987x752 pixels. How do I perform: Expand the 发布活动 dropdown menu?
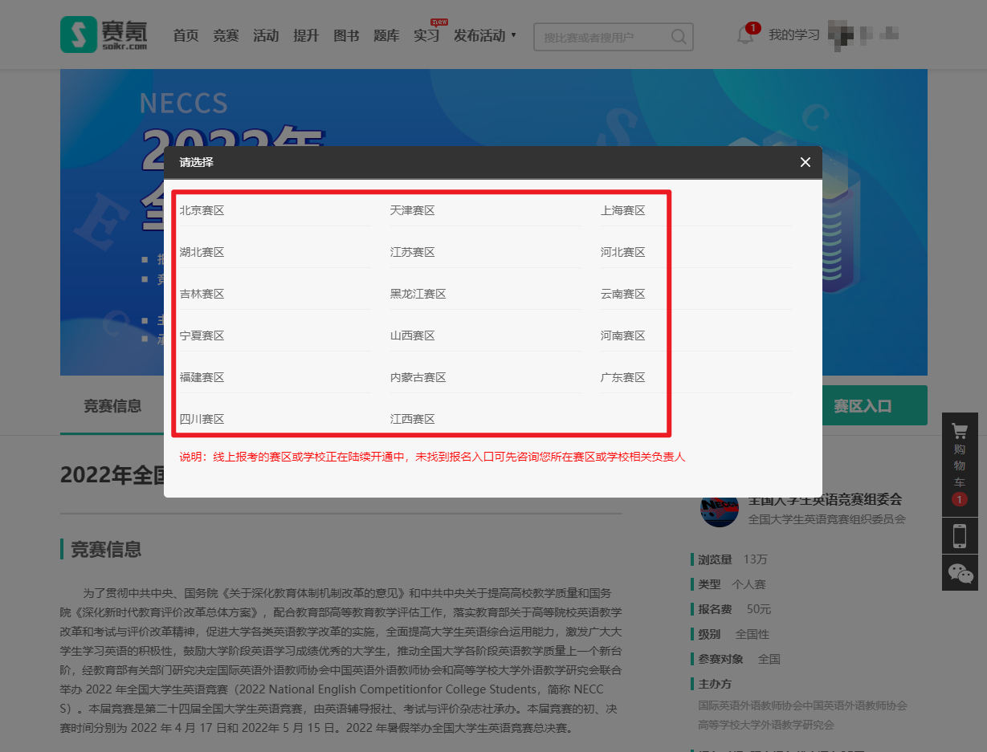pyautogui.click(x=485, y=35)
